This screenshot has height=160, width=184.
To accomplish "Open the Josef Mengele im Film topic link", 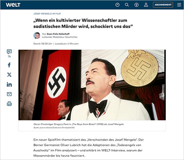I will 47,14.
